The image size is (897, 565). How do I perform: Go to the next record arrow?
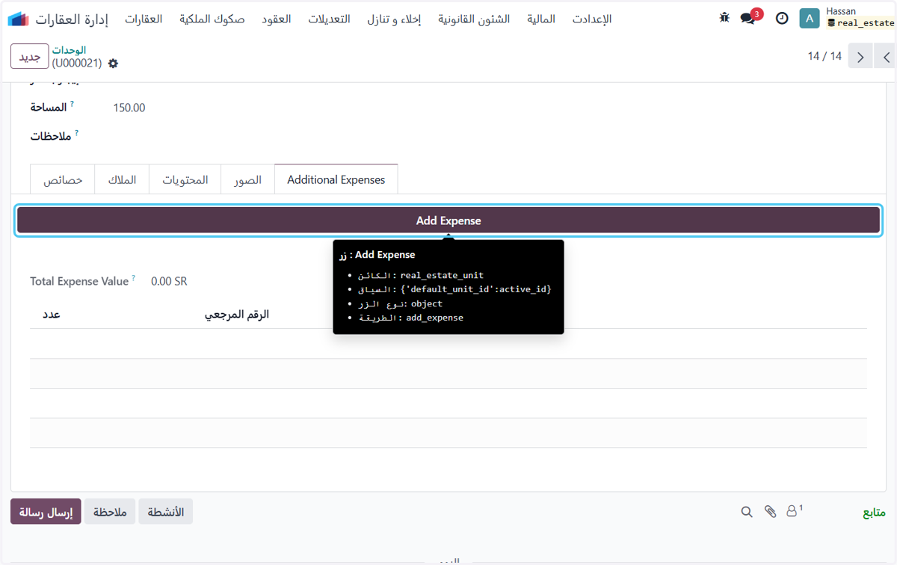tap(861, 57)
